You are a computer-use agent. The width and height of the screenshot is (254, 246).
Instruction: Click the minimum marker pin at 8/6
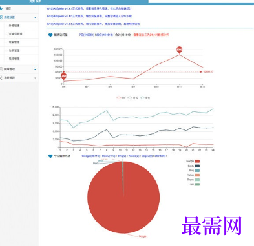click(64, 77)
